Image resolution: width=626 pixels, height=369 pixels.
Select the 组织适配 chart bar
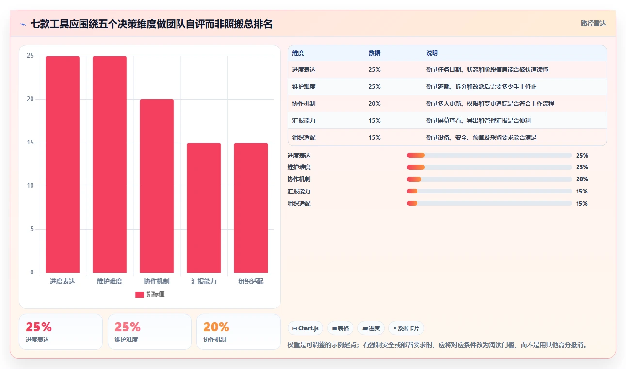[251, 208]
